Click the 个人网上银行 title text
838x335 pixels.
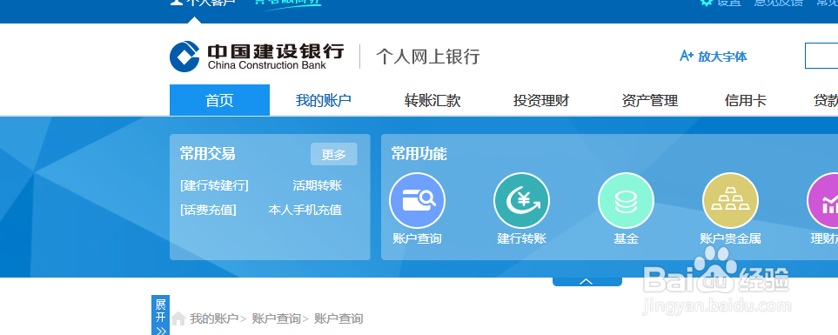[x=427, y=57]
